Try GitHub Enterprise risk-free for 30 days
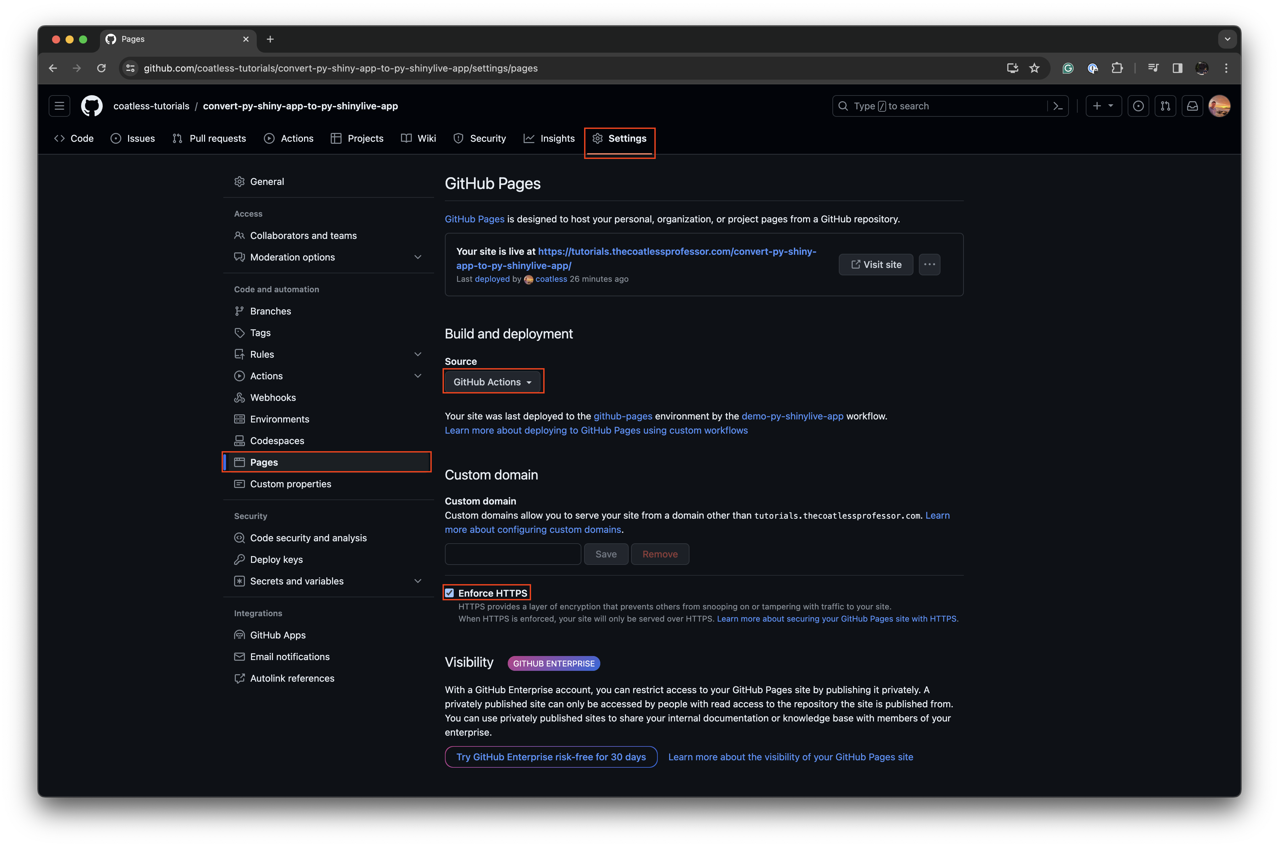This screenshot has width=1279, height=847. (551, 757)
